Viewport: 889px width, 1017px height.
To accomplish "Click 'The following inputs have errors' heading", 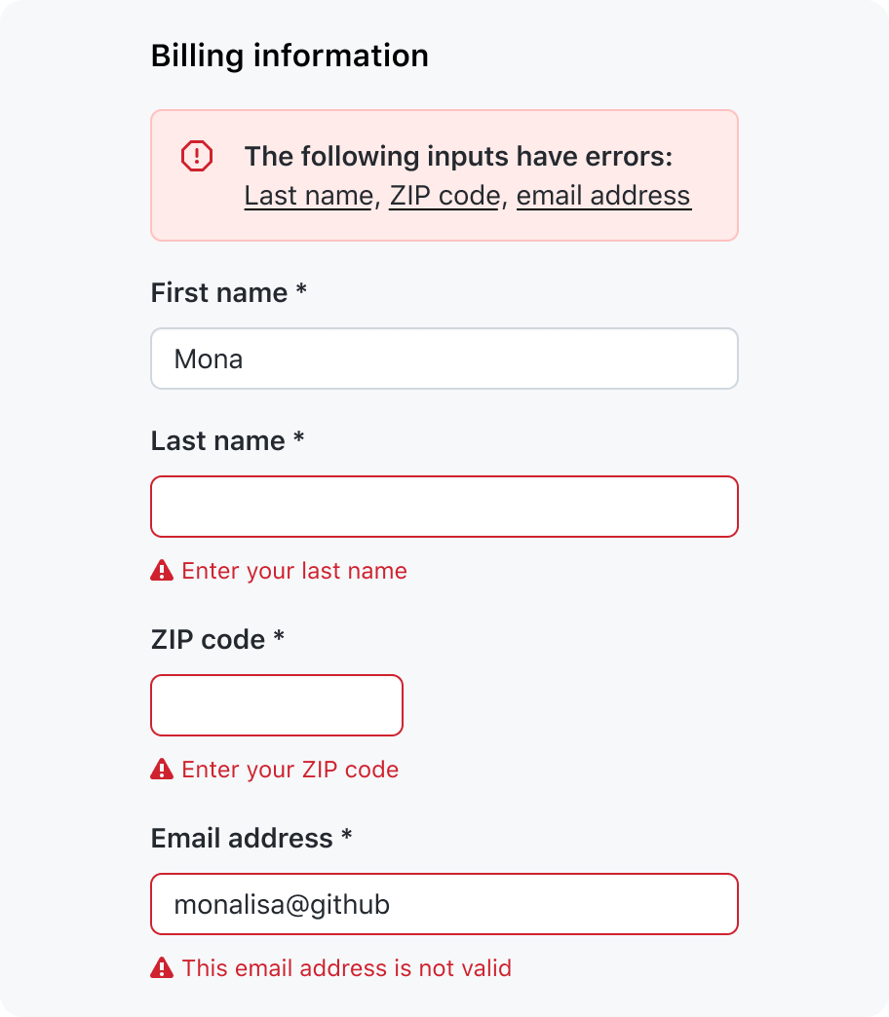I will pos(458,156).
